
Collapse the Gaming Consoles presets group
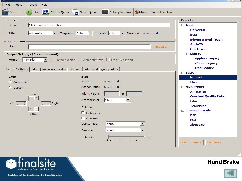(x=183, y=111)
